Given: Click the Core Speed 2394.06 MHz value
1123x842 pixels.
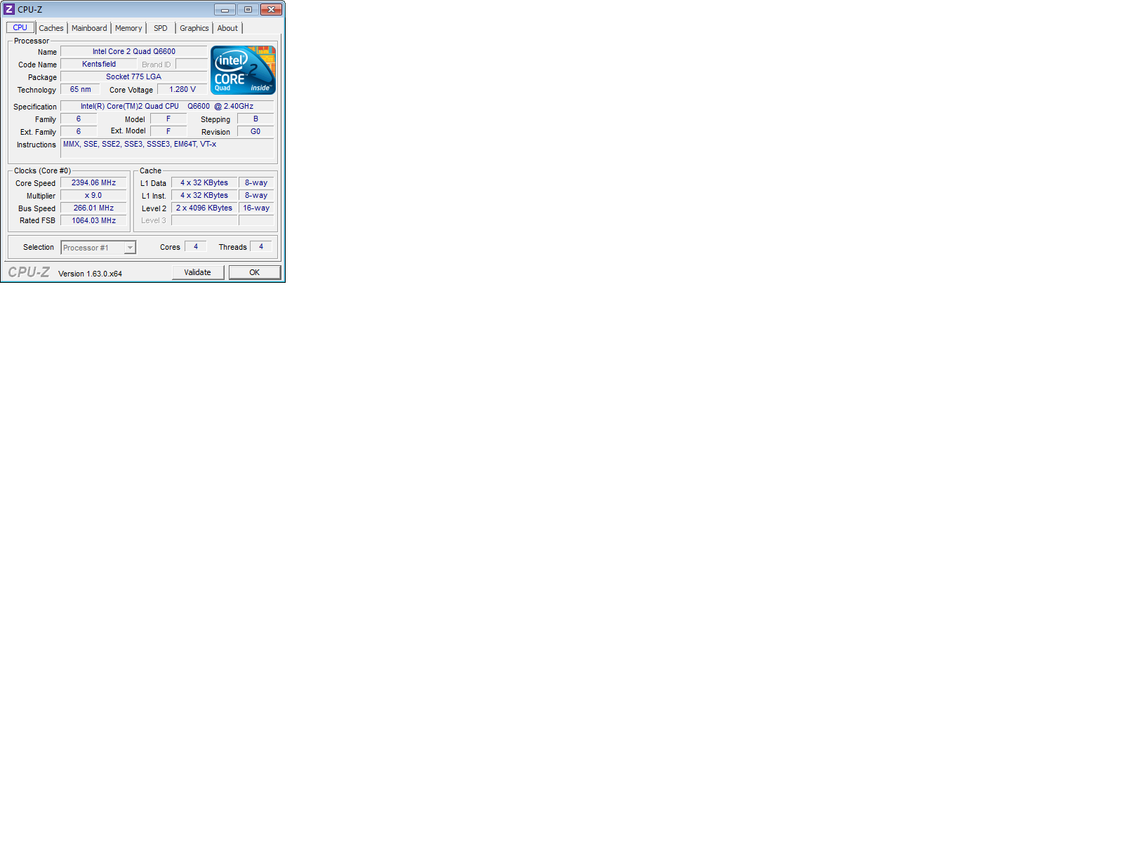Looking at the screenshot, I should click(x=93, y=182).
